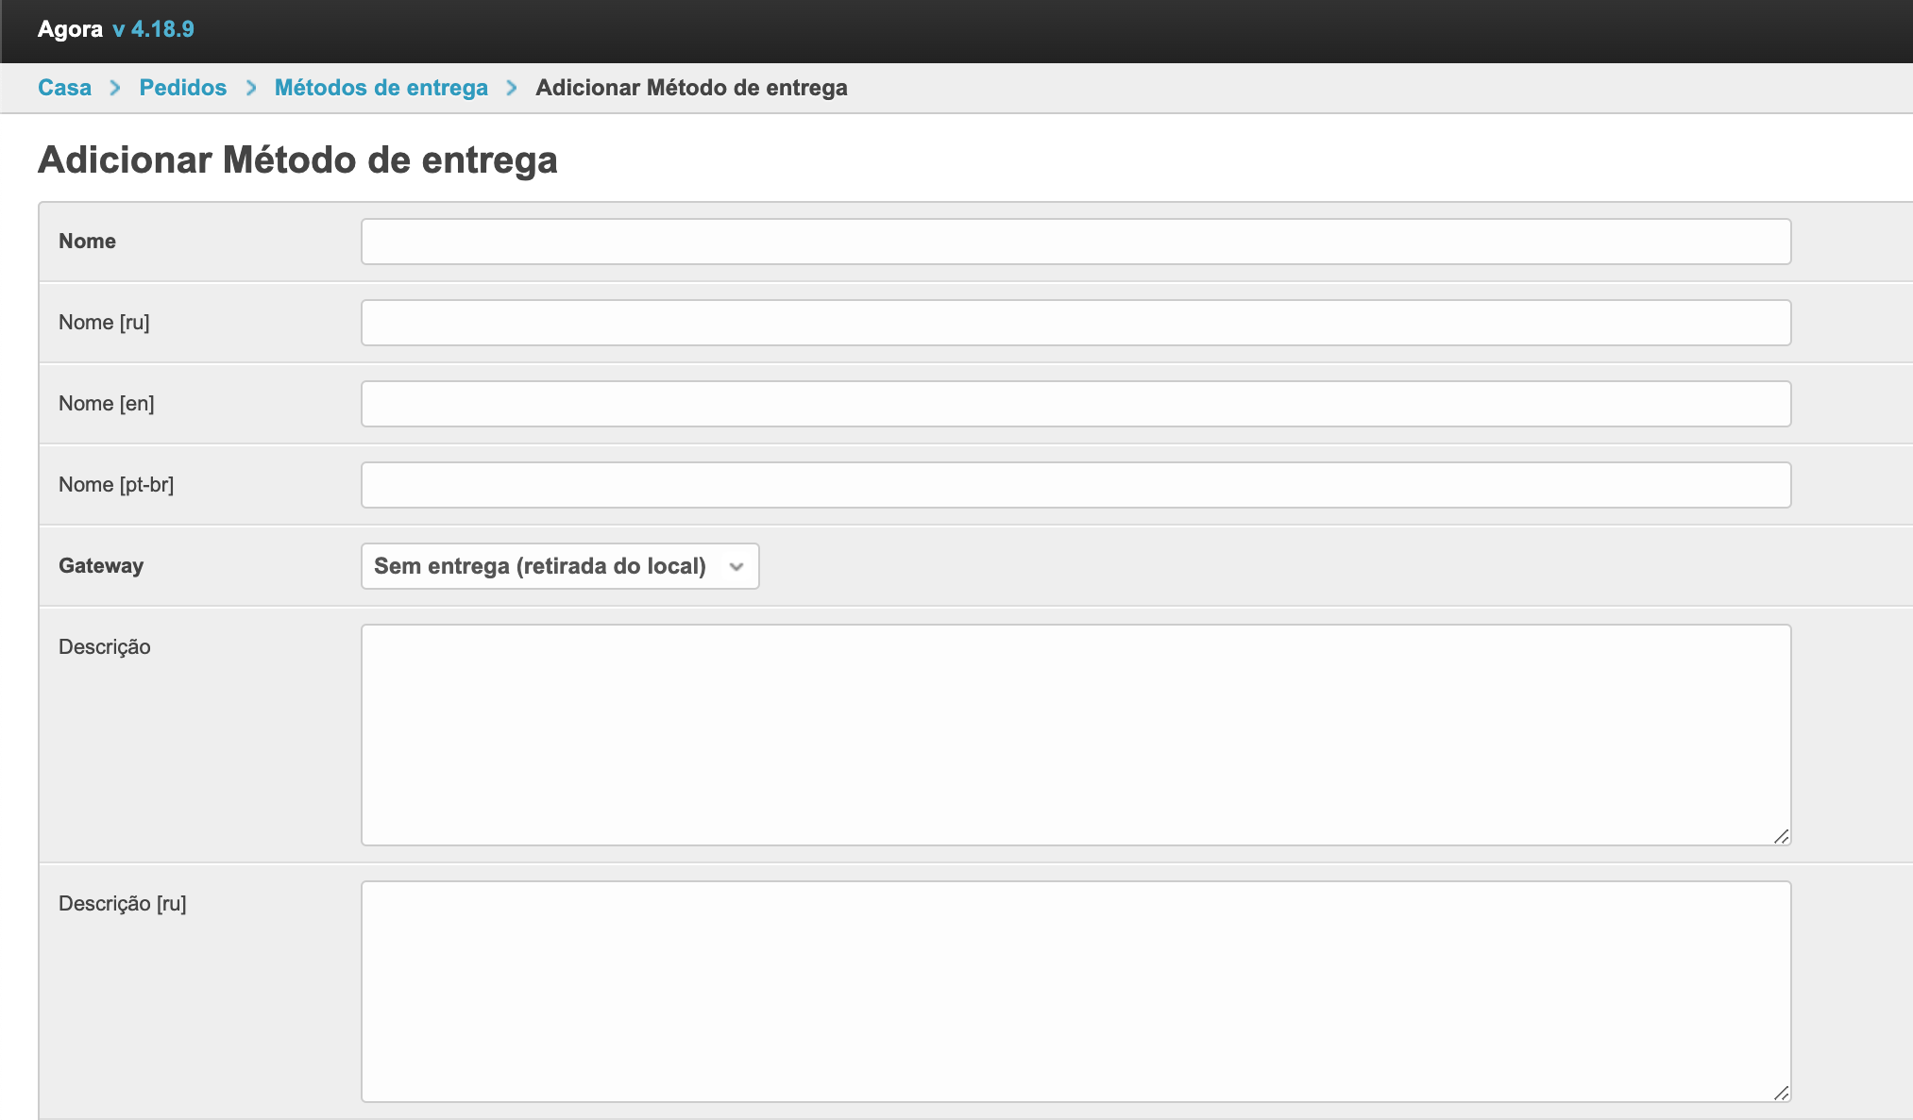The width and height of the screenshot is (1913, 1120).
Task: Click the Descrição [ru] resize handle
Action: click(1781, 1093)
